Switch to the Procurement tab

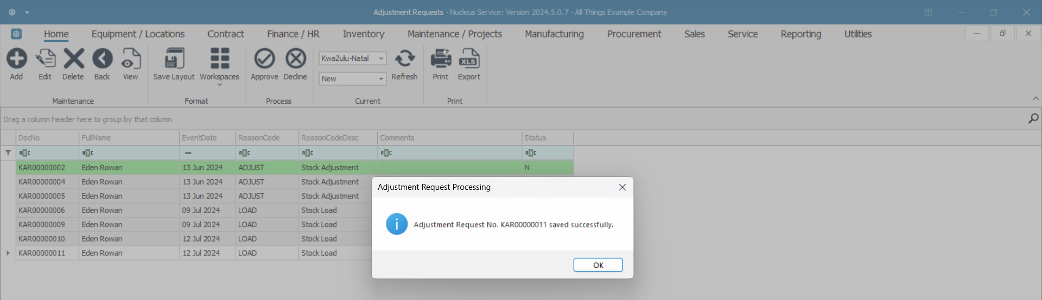634,34
